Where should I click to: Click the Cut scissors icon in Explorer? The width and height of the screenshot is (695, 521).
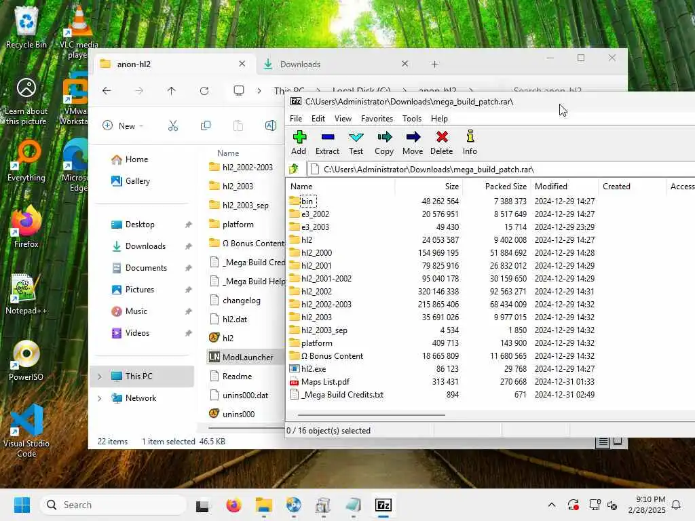point(173,126)
